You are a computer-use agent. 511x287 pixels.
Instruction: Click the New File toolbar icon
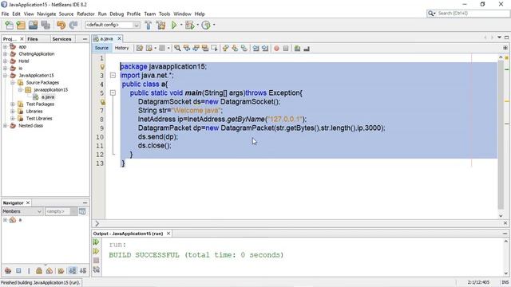[9, 25]
